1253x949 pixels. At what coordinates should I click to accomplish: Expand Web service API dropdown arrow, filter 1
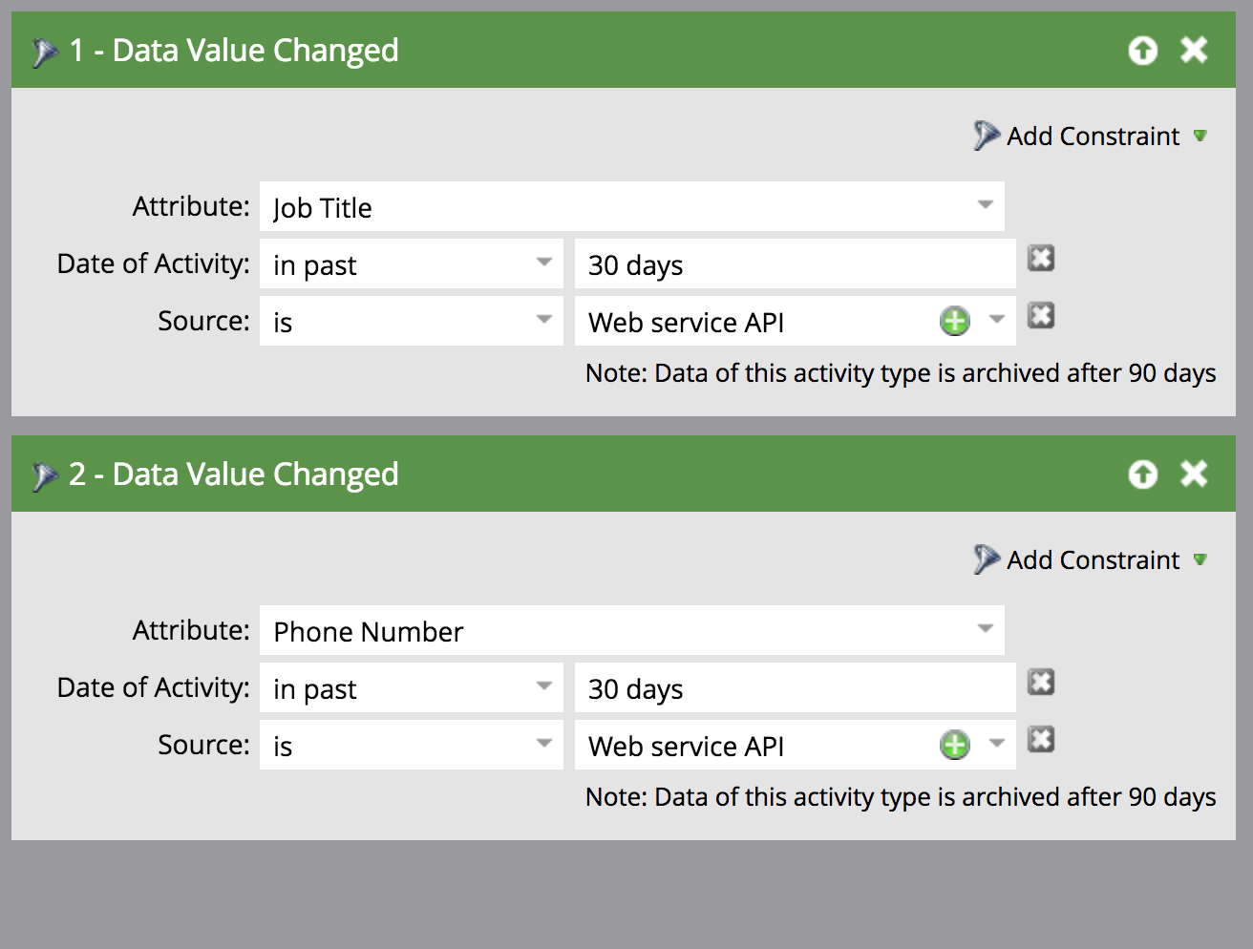click(x=997, y=320)
